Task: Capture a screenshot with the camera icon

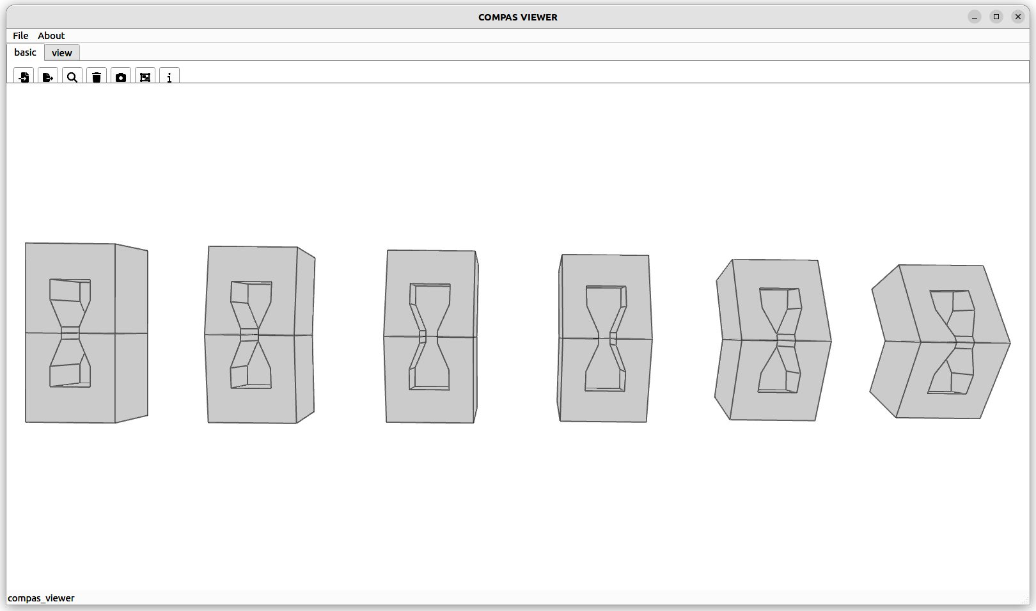Action: point(121,77)
